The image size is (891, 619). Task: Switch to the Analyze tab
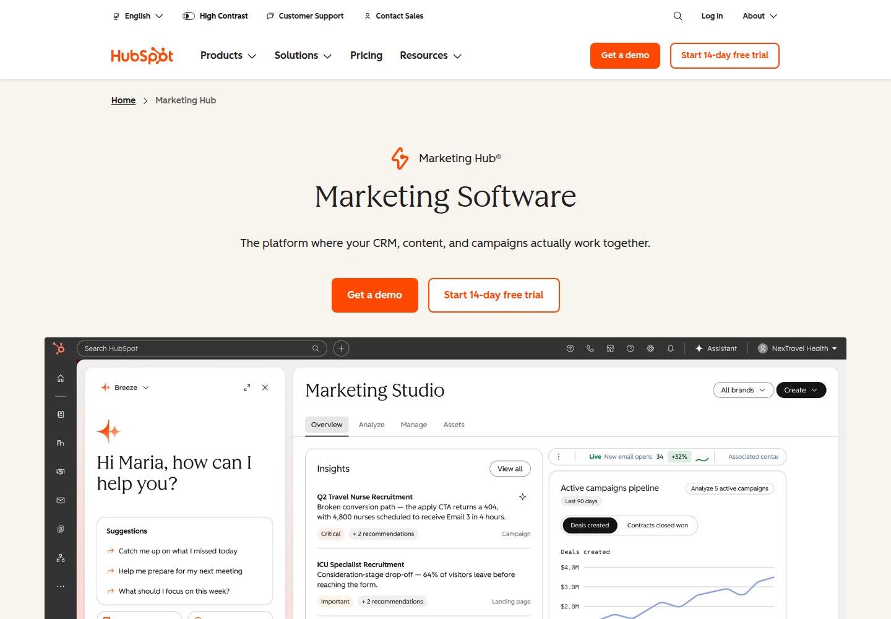(x=372, y=425)
